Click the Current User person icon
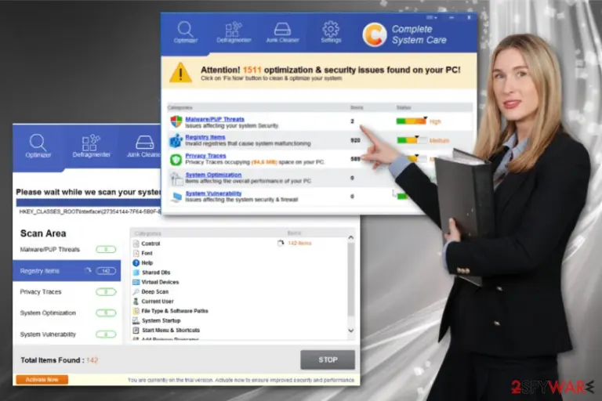Screen dimensions: 602x401 coord(136,302)
